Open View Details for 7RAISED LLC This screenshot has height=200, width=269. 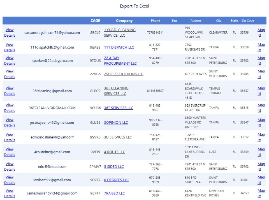coord(10,193)
